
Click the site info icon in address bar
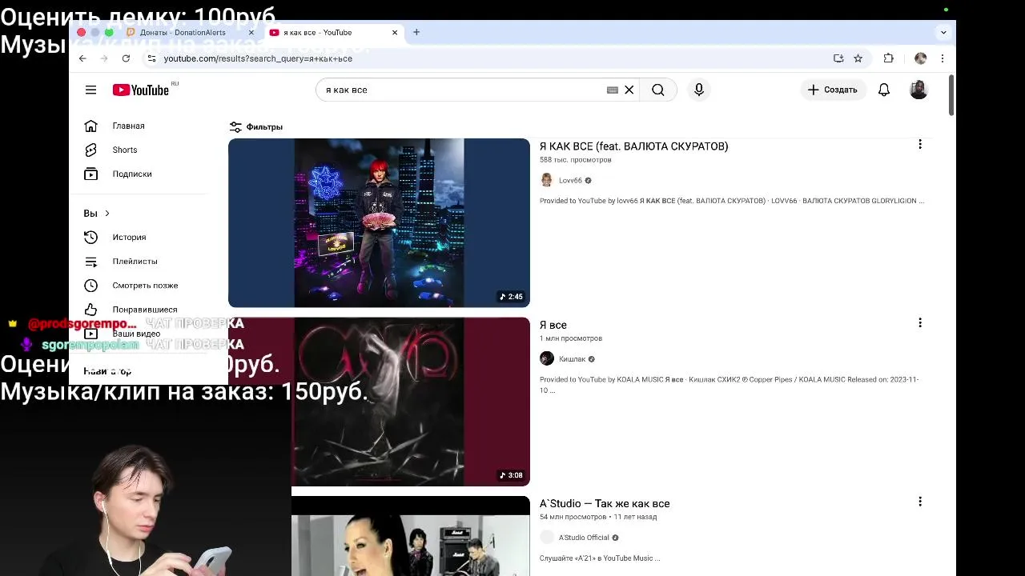tap(151, 58)
